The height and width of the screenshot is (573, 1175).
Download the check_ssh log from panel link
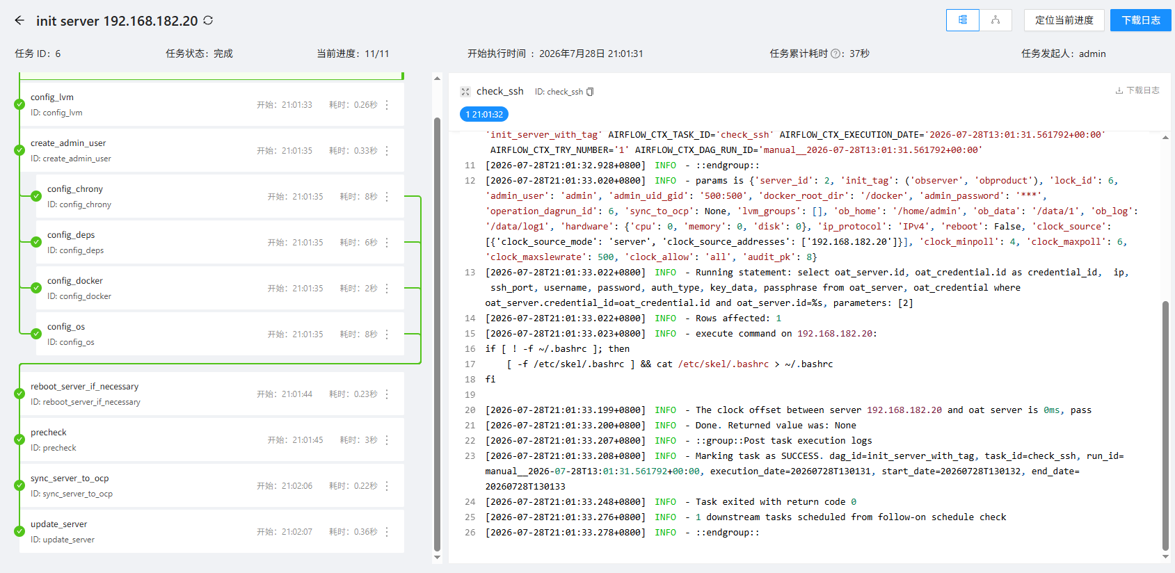pyautogui.click(x=1137, y=90)
